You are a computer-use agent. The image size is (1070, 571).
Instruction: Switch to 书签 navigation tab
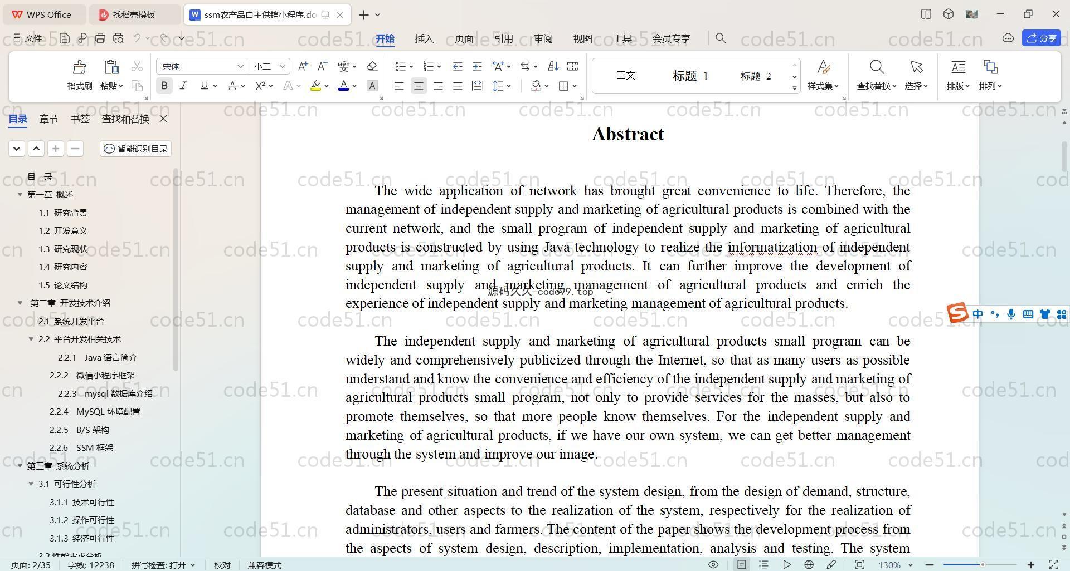pos(80,119)
